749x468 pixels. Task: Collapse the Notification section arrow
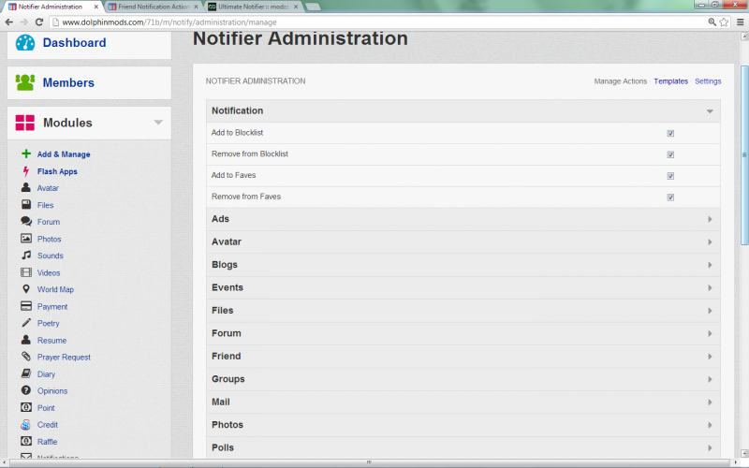click(x=710, y=111)
